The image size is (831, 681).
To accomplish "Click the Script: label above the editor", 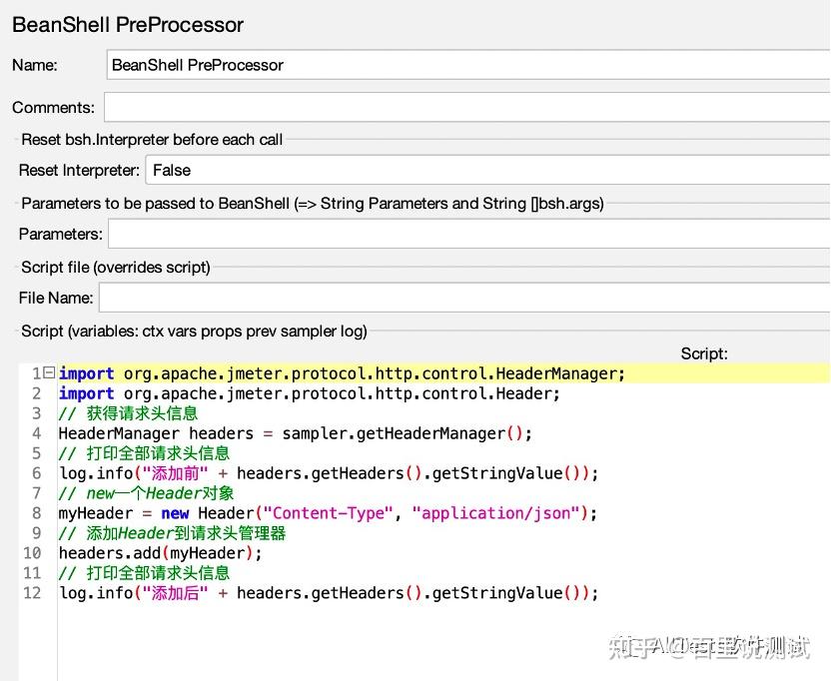I will pos(703,353).
